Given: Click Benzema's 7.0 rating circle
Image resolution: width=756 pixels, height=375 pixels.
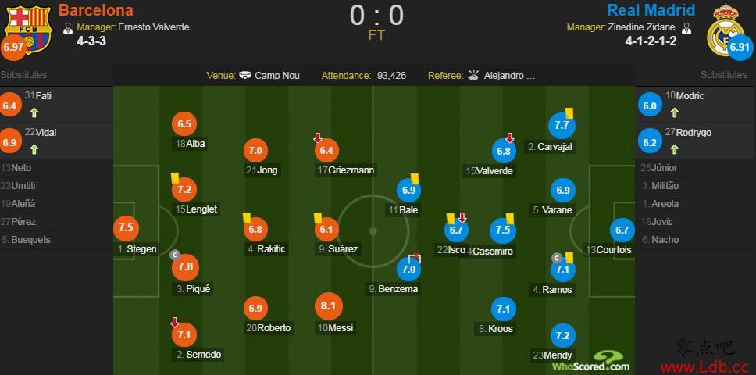Looking at the screenshot, I should click(409, 270).
